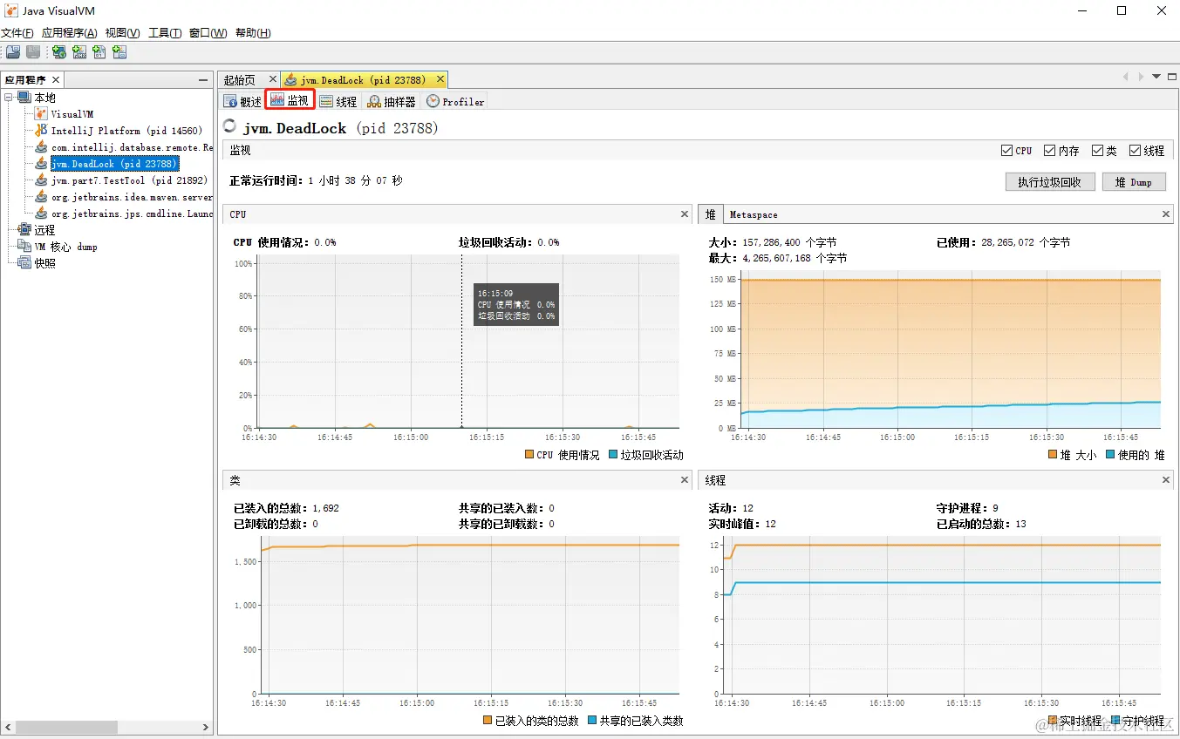Open the 工具(T) menu
The width and height of the screenshot is (1180, 739).
tap(165, 33)
